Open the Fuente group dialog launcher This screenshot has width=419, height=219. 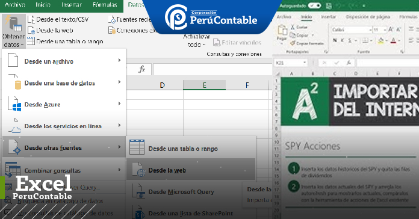pyautogui.click(x=402, y=52)
